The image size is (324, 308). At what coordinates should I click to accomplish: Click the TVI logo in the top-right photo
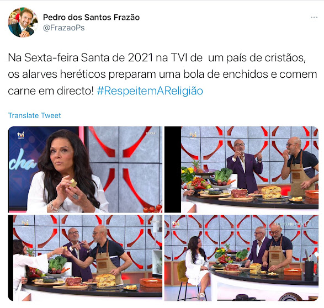(193, 135)
